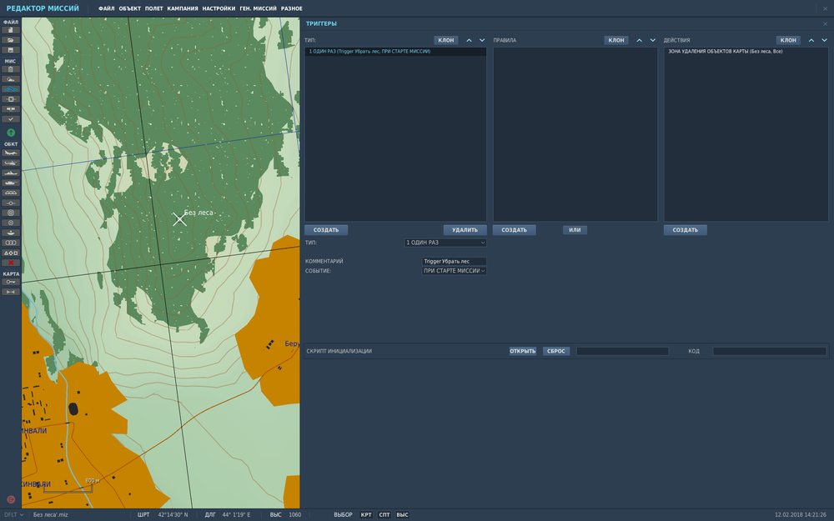834x521 pixels.
Task: Click the КОММЕНТАРИЙ text field
Action: pyautogui.click(x=454, y=261)
